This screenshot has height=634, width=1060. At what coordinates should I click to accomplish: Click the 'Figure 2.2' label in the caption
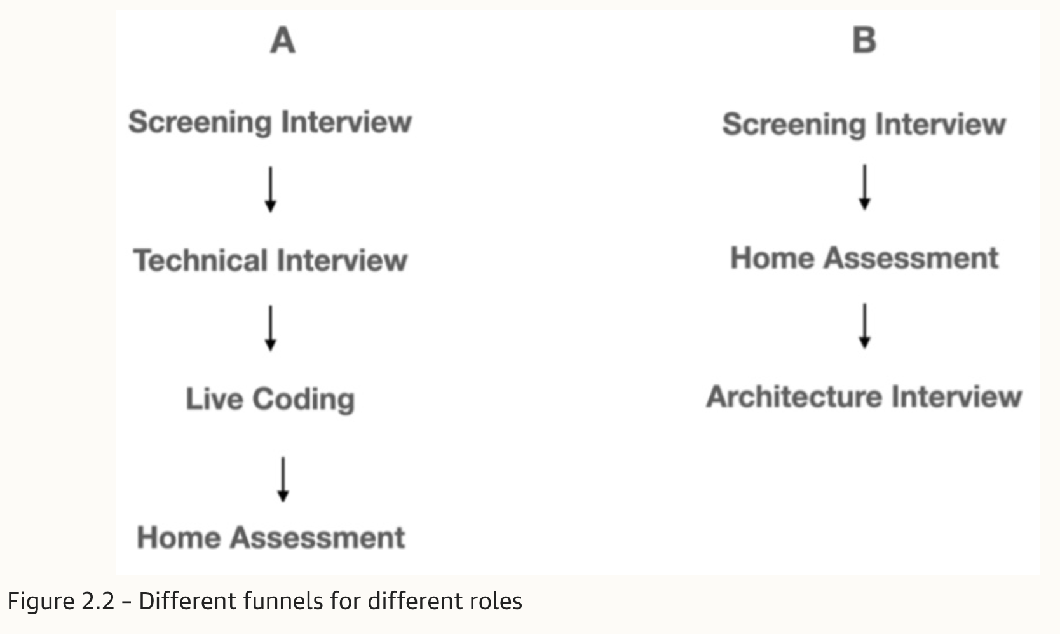coord(60,601)
